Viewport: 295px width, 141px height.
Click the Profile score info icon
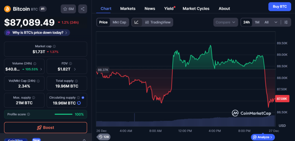pos(28,114)
